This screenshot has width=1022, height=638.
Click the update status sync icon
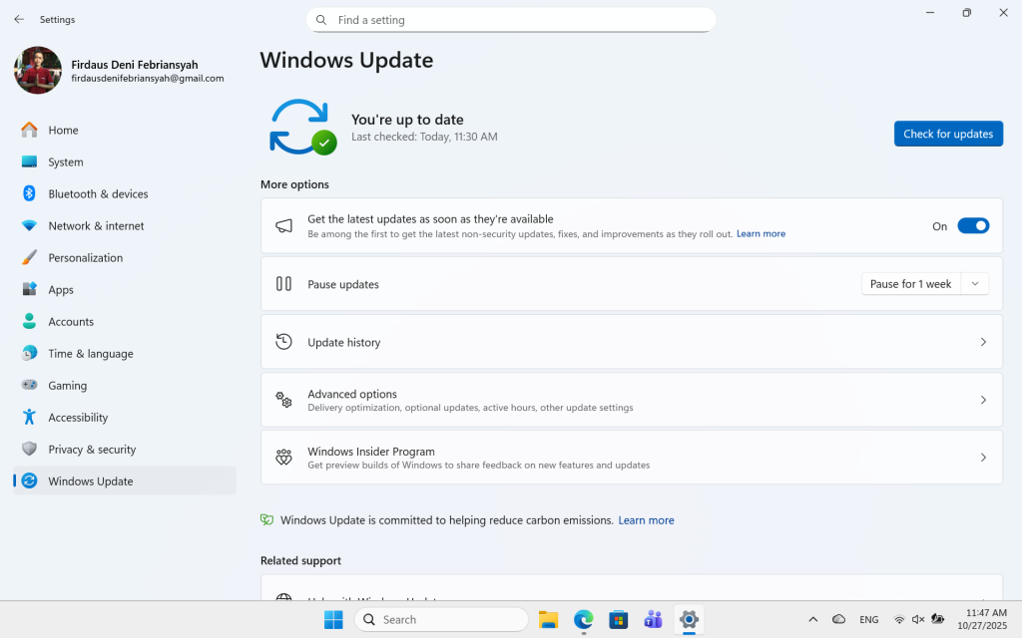(x=302, y=127)
